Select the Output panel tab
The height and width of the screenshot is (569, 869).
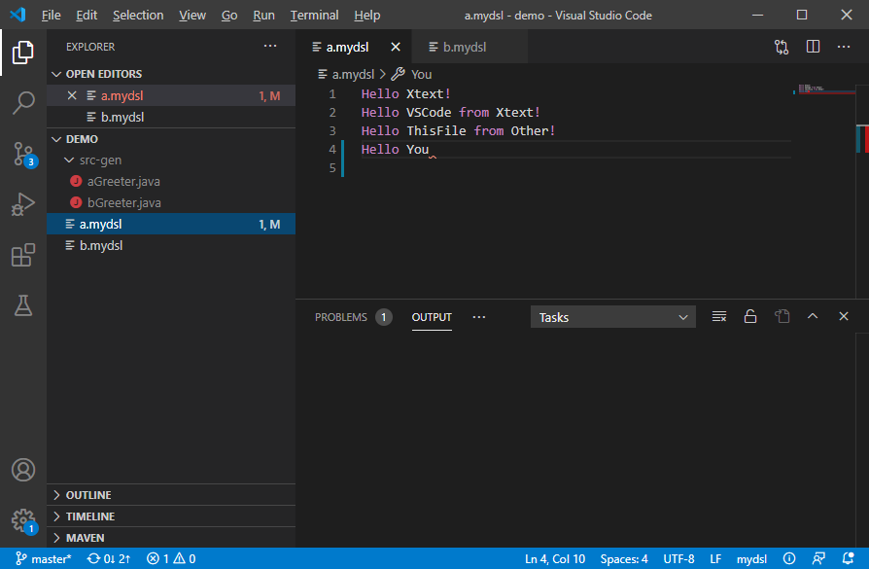coord(432,317)
